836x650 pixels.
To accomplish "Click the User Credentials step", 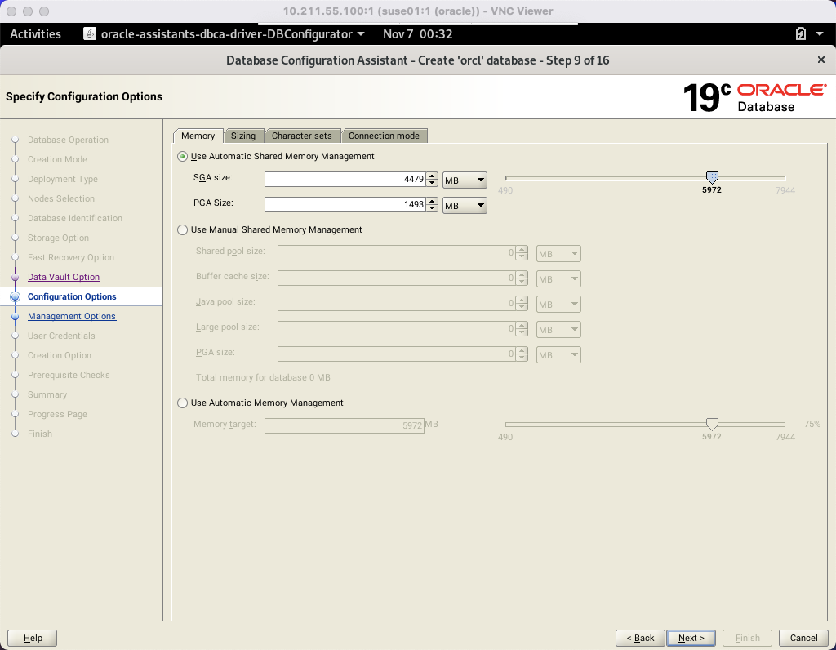I will coord(61,336).
